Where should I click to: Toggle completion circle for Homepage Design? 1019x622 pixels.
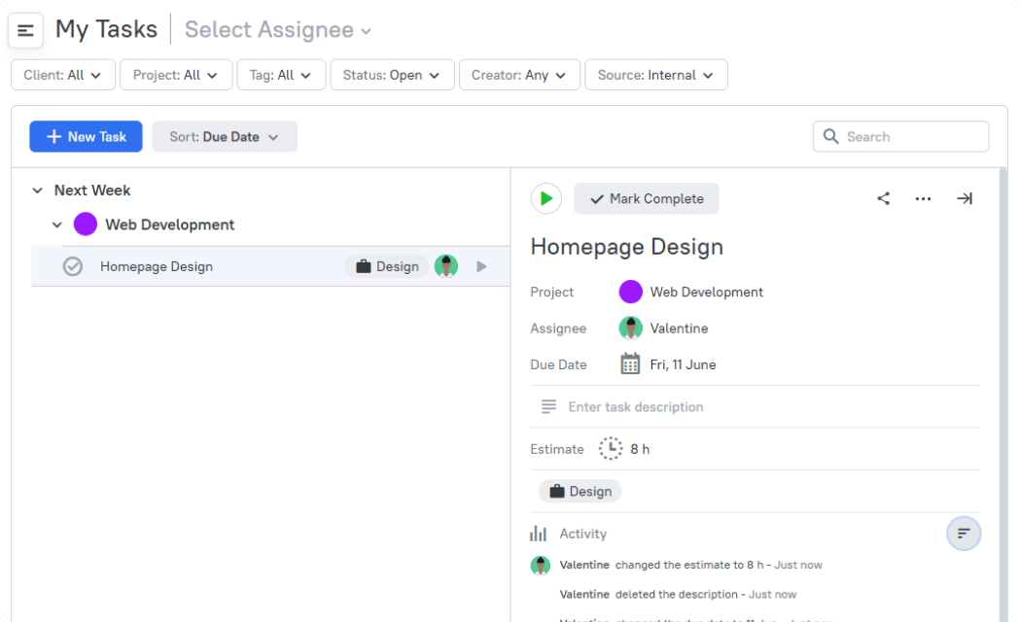coord(73,266)
